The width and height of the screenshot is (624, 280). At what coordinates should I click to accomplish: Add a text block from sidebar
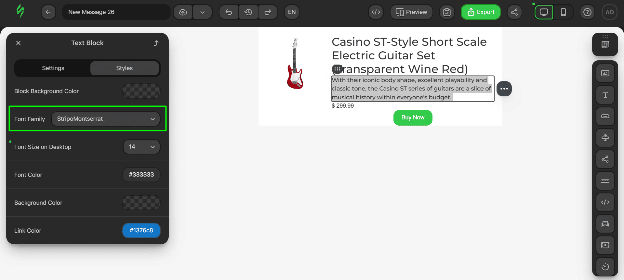point(605,95)
